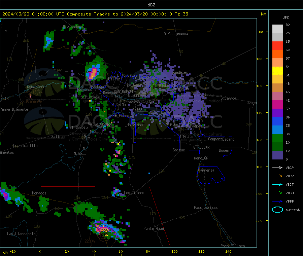Click the green VBCU arrow legend icon
303x256 pixels.
[277, 193]
